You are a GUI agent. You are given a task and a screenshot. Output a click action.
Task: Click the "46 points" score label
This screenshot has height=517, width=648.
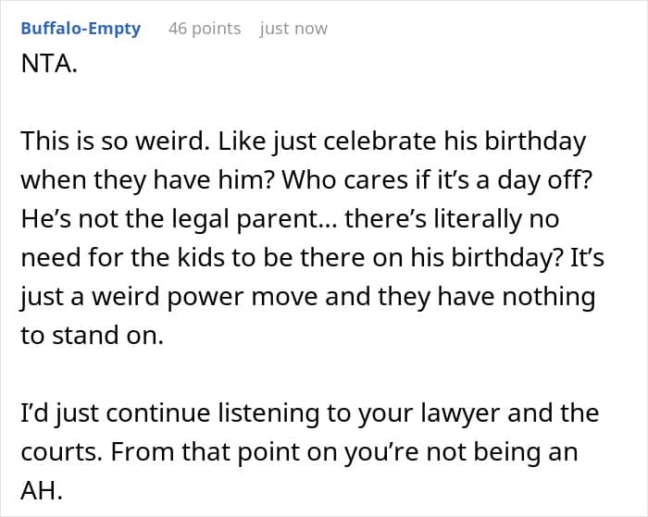tap(205, 29)
